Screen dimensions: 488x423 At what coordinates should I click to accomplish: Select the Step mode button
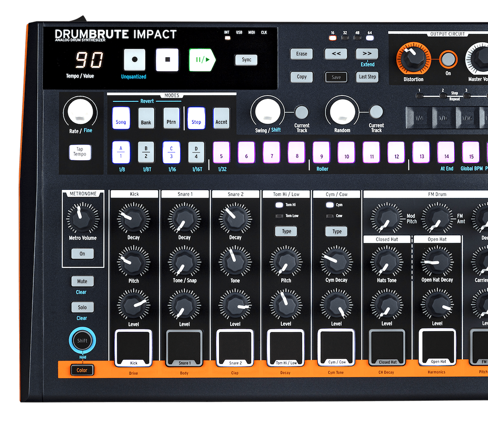click(196, 118)
